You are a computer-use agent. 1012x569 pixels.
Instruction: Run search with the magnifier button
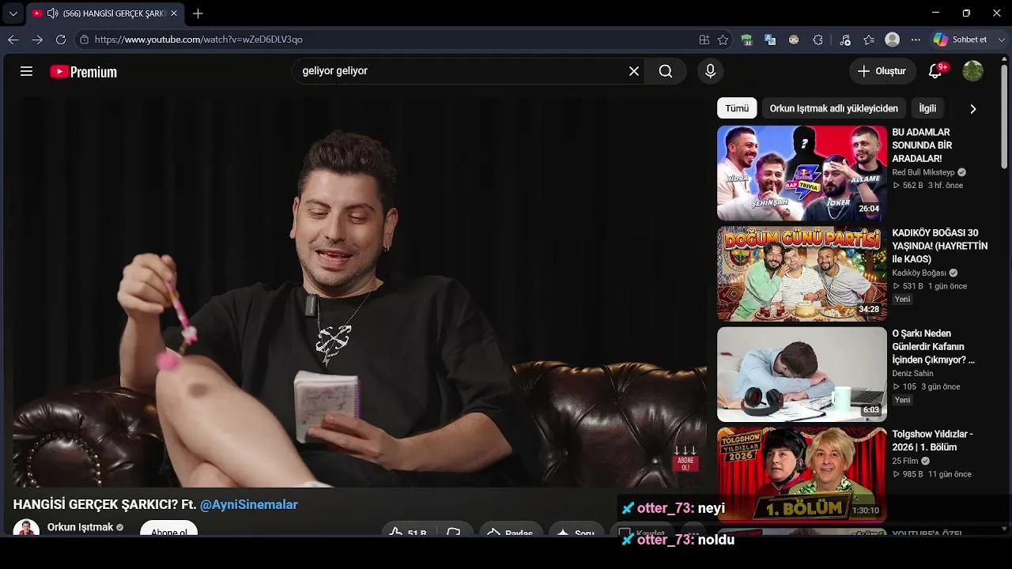[x=666, y=71]
